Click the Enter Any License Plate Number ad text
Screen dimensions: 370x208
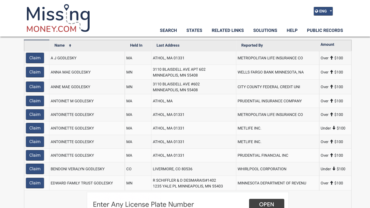(x=143, y=204)
